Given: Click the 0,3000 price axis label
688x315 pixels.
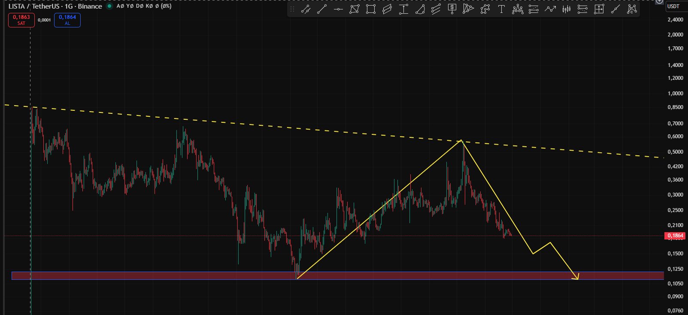Looking at the screenshot, I should (x=676, y=195).
